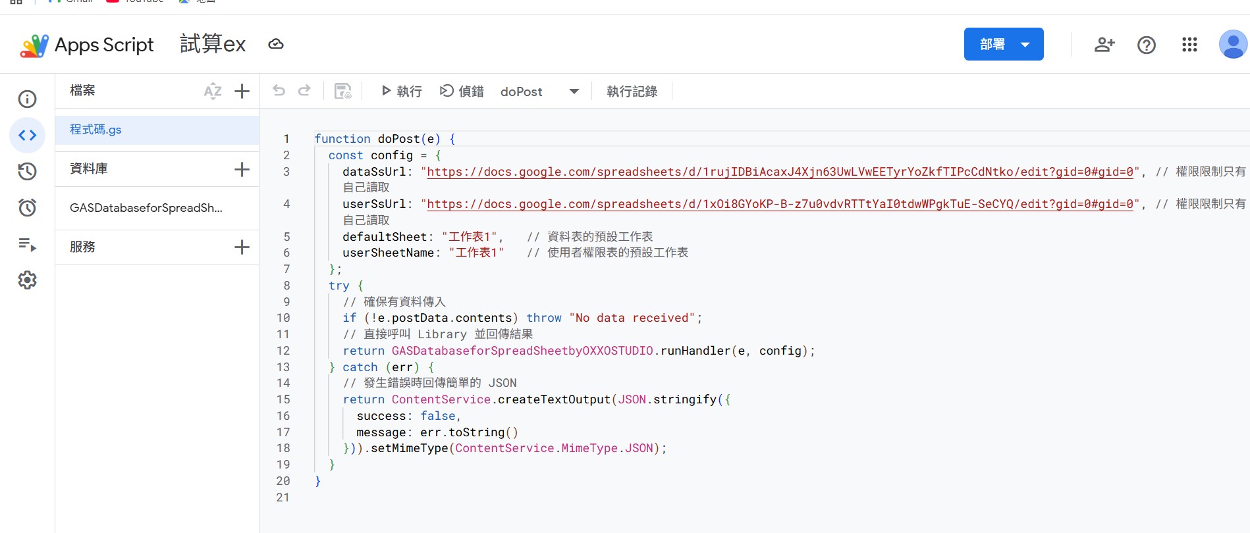1250x533 pixels.
Task: Open the project Overview info icon
Action: coord(27,99)
